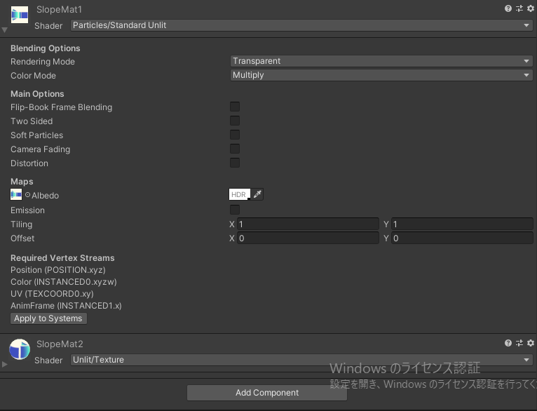The height and width of the screenshot is (411, 537).
Task: Click the Blending Options heading
Action: [45, 48]
